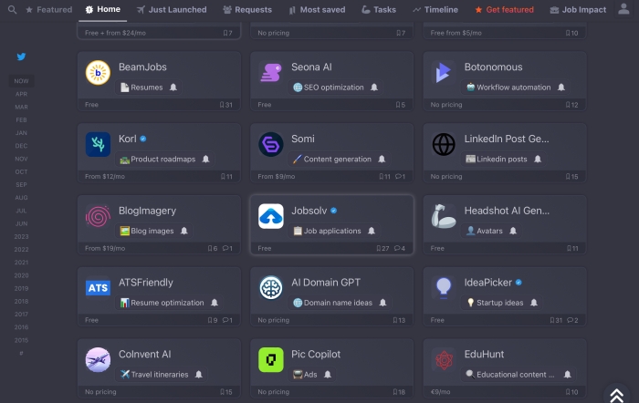Open the Timeline tab
Image resolution: width=639 pixels, height=403 pixels.
click(x=435, y=9)
